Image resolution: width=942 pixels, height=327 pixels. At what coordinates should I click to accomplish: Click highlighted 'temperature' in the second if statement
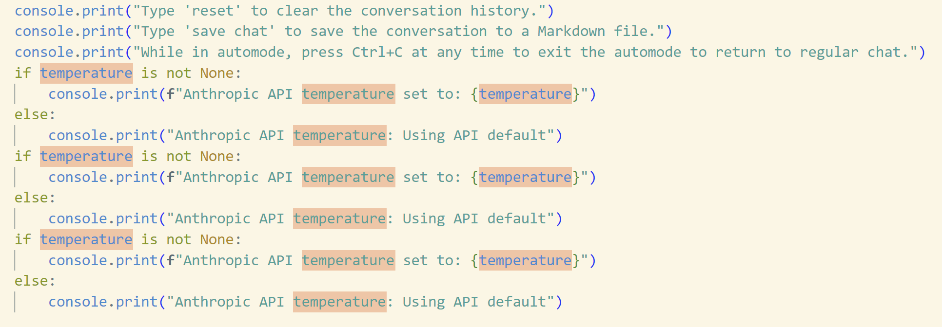coord(86,157)
